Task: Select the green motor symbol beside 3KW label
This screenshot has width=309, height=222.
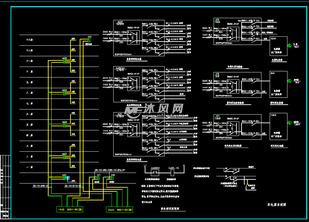Action: tap(289, 81)
